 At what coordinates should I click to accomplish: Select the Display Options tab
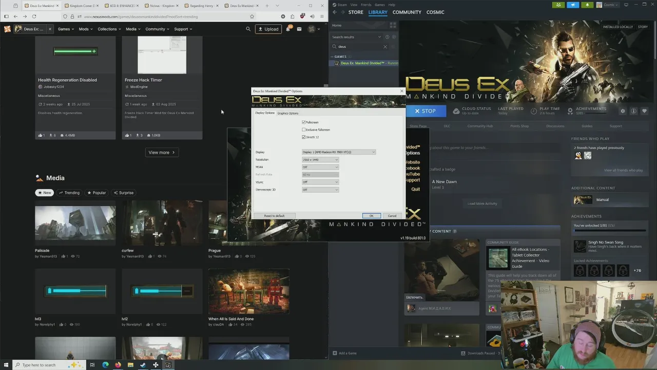[265, 113]
